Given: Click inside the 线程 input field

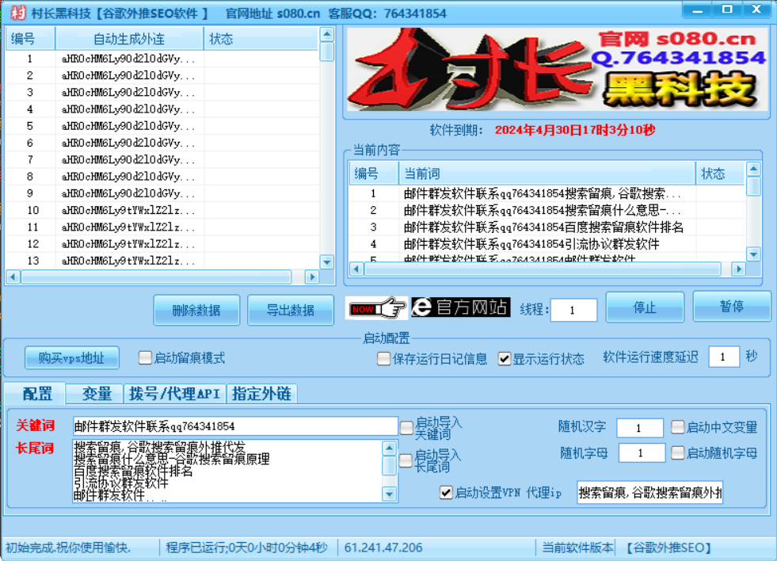Looking at the screenshot, I should [x=573, y=310].
